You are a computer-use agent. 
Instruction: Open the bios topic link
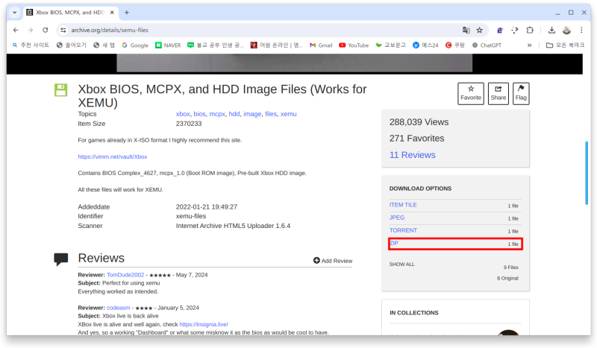(x=199, y=114)
